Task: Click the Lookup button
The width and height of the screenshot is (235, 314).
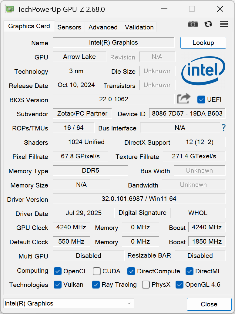Action: click(203, 42)
